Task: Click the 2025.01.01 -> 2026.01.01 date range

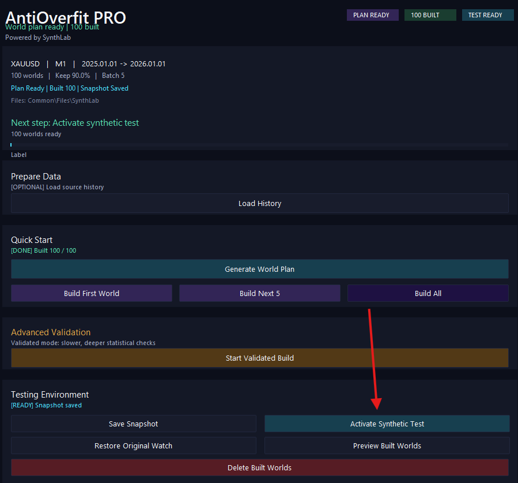Action: pyautogui.click(x=123, y=64)
